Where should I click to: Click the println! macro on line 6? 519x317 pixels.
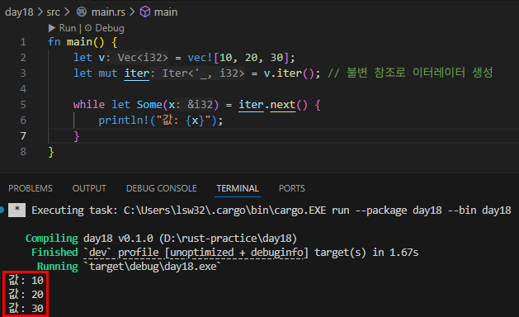(124, 121)
